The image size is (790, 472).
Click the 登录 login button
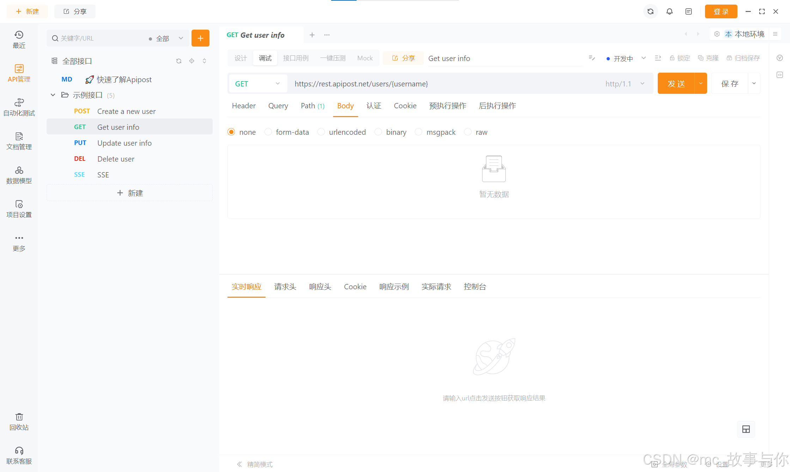pyautogui.click(x=721, y=12)
